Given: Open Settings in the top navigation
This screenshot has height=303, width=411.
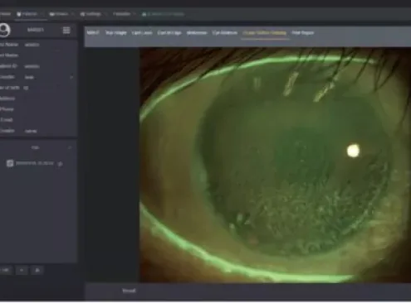Looking at the screenshot, I should pos(91,14).
